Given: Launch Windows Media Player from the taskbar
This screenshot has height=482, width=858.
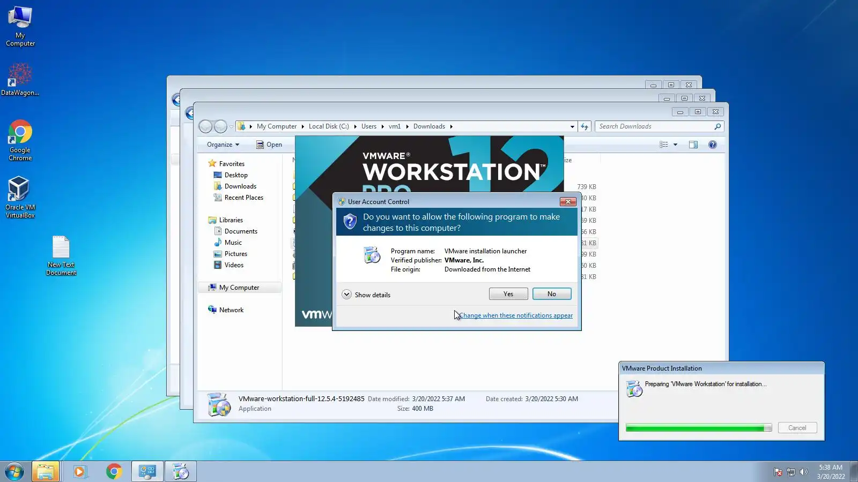Looking at the screenshot, I should [x=80, y=471].
